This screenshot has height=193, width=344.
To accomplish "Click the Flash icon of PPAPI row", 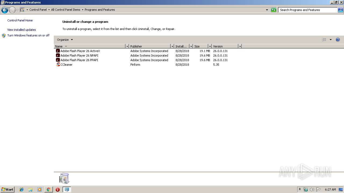I will [58, 60].
